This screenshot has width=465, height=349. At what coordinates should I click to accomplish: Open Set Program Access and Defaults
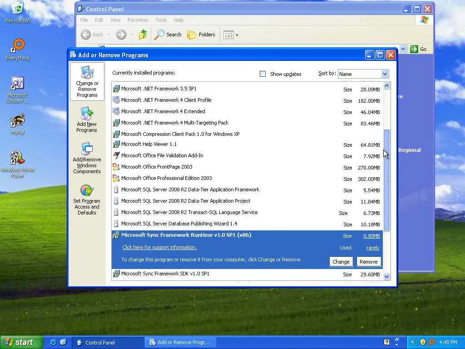(x=87, y=200)
